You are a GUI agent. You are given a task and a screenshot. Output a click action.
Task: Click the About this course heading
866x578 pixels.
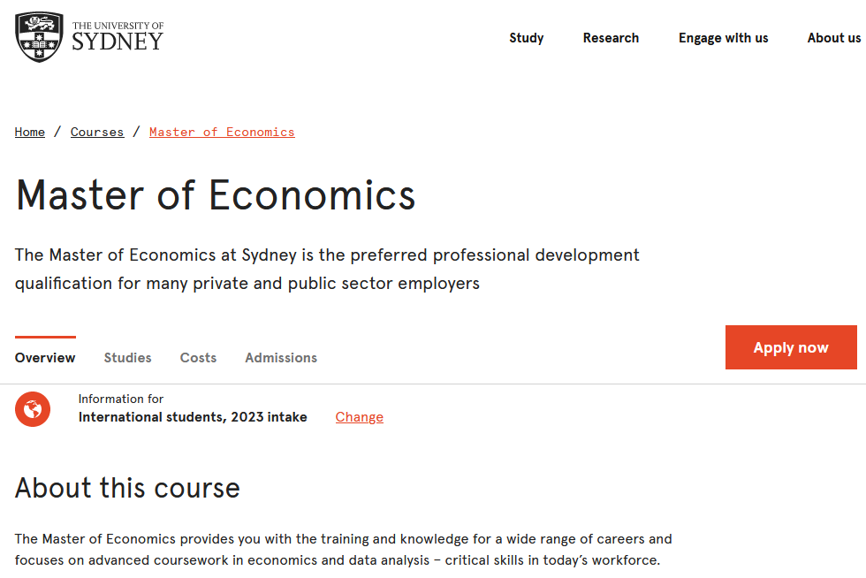(x=127, y=488)
